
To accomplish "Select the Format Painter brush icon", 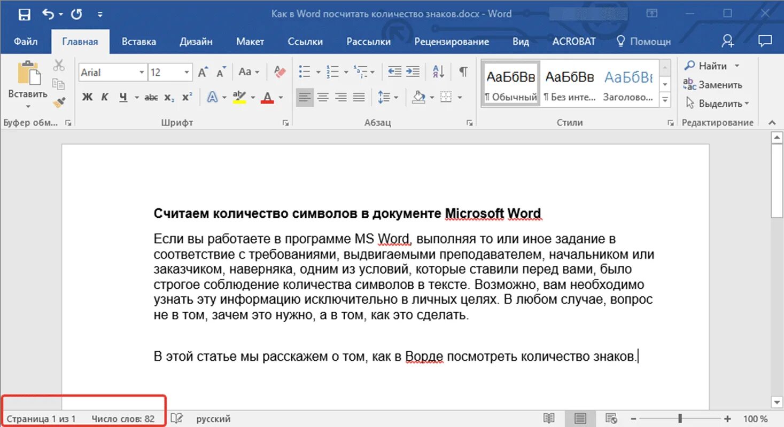I will point(59,101).
